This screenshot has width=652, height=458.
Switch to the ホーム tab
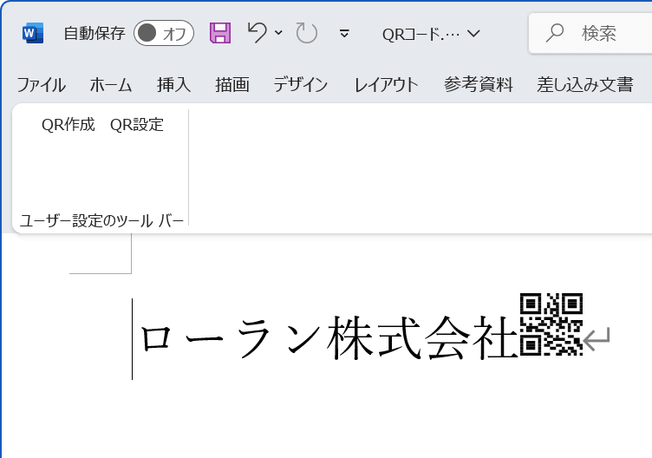[111, 85]
